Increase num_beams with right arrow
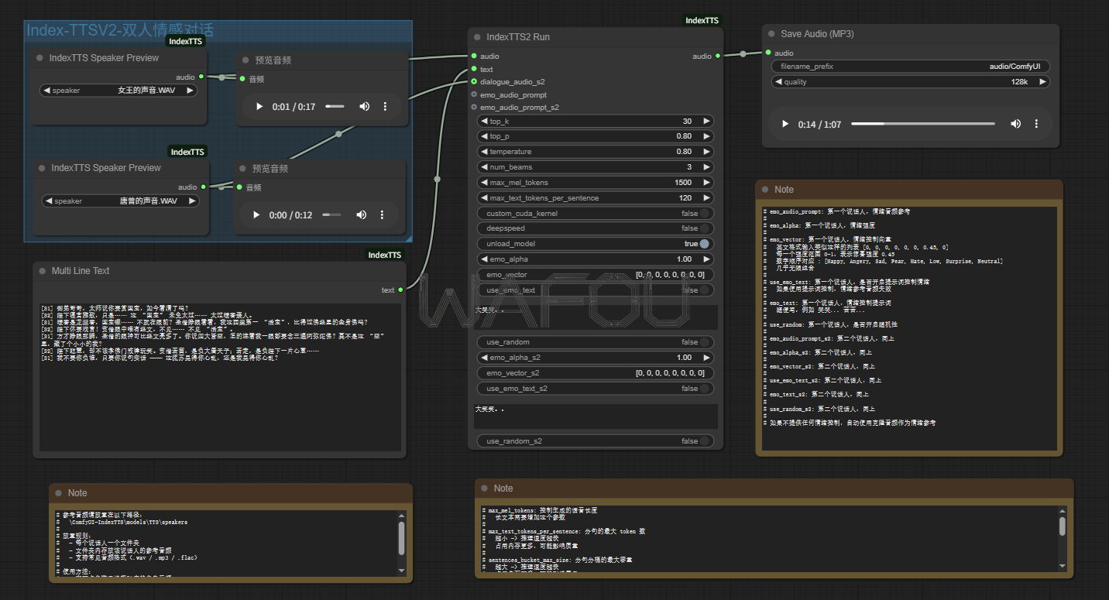Viewport: 1109px width, 600px height. click(x=706, y=167)
